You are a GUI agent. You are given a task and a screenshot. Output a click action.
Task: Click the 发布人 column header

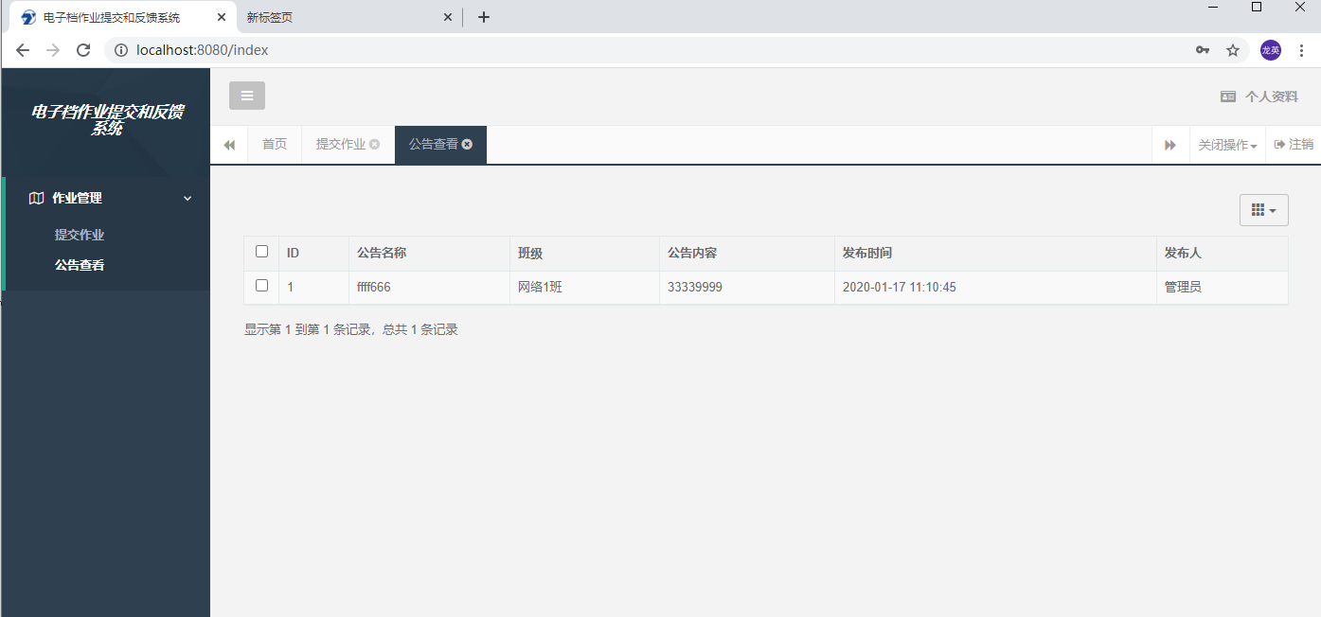pyautogui.click(x=1223, y=254)
